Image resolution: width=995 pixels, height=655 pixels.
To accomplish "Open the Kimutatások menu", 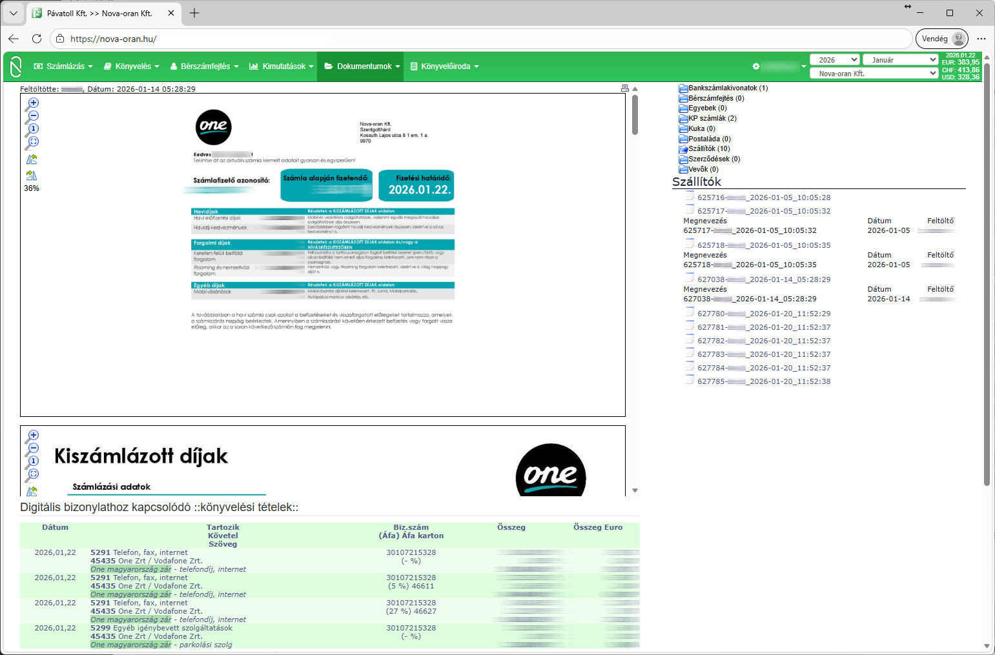I will pyautogui.click(x=282, y=66).
